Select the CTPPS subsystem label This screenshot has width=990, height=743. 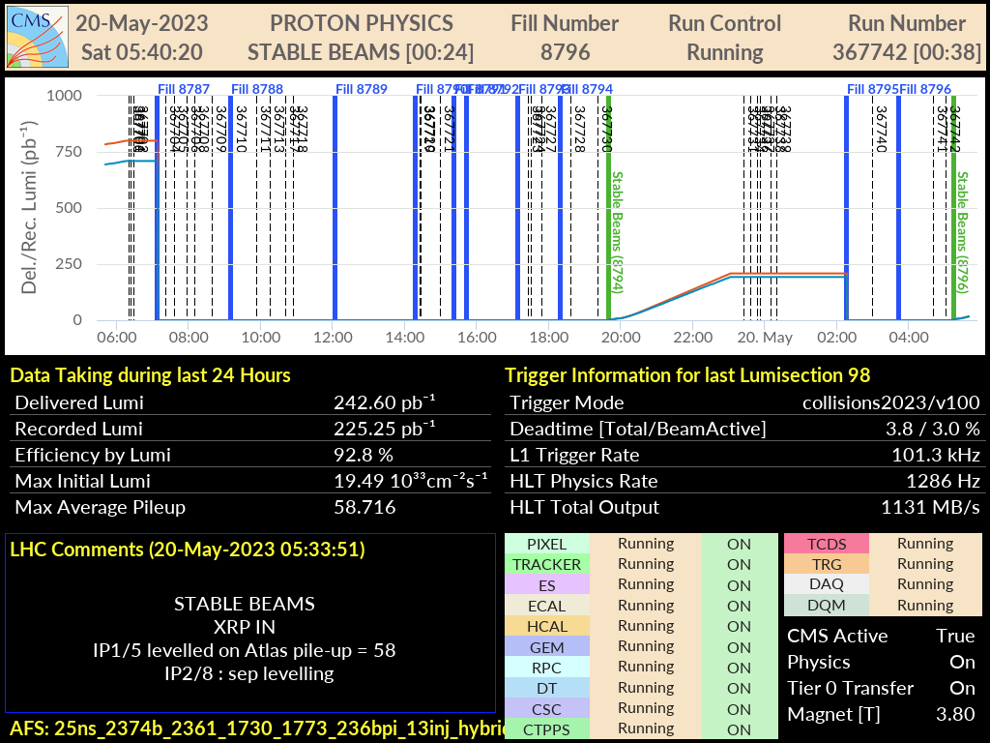[547, 729]
